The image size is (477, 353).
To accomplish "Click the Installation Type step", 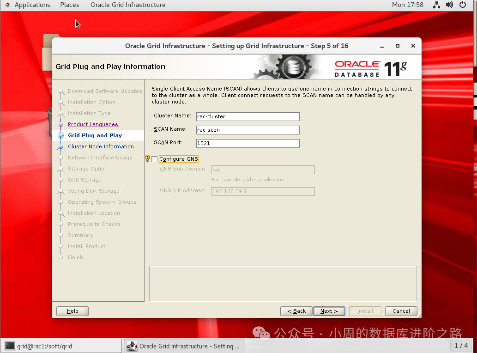I will 89,113.
